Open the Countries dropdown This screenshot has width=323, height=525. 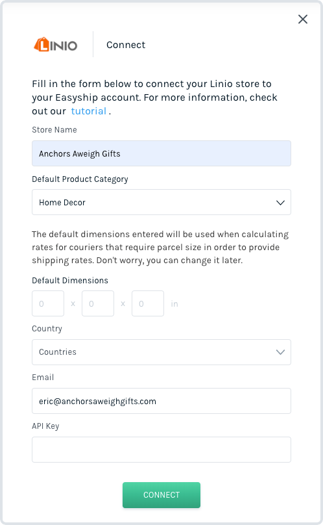pos(161,352)
